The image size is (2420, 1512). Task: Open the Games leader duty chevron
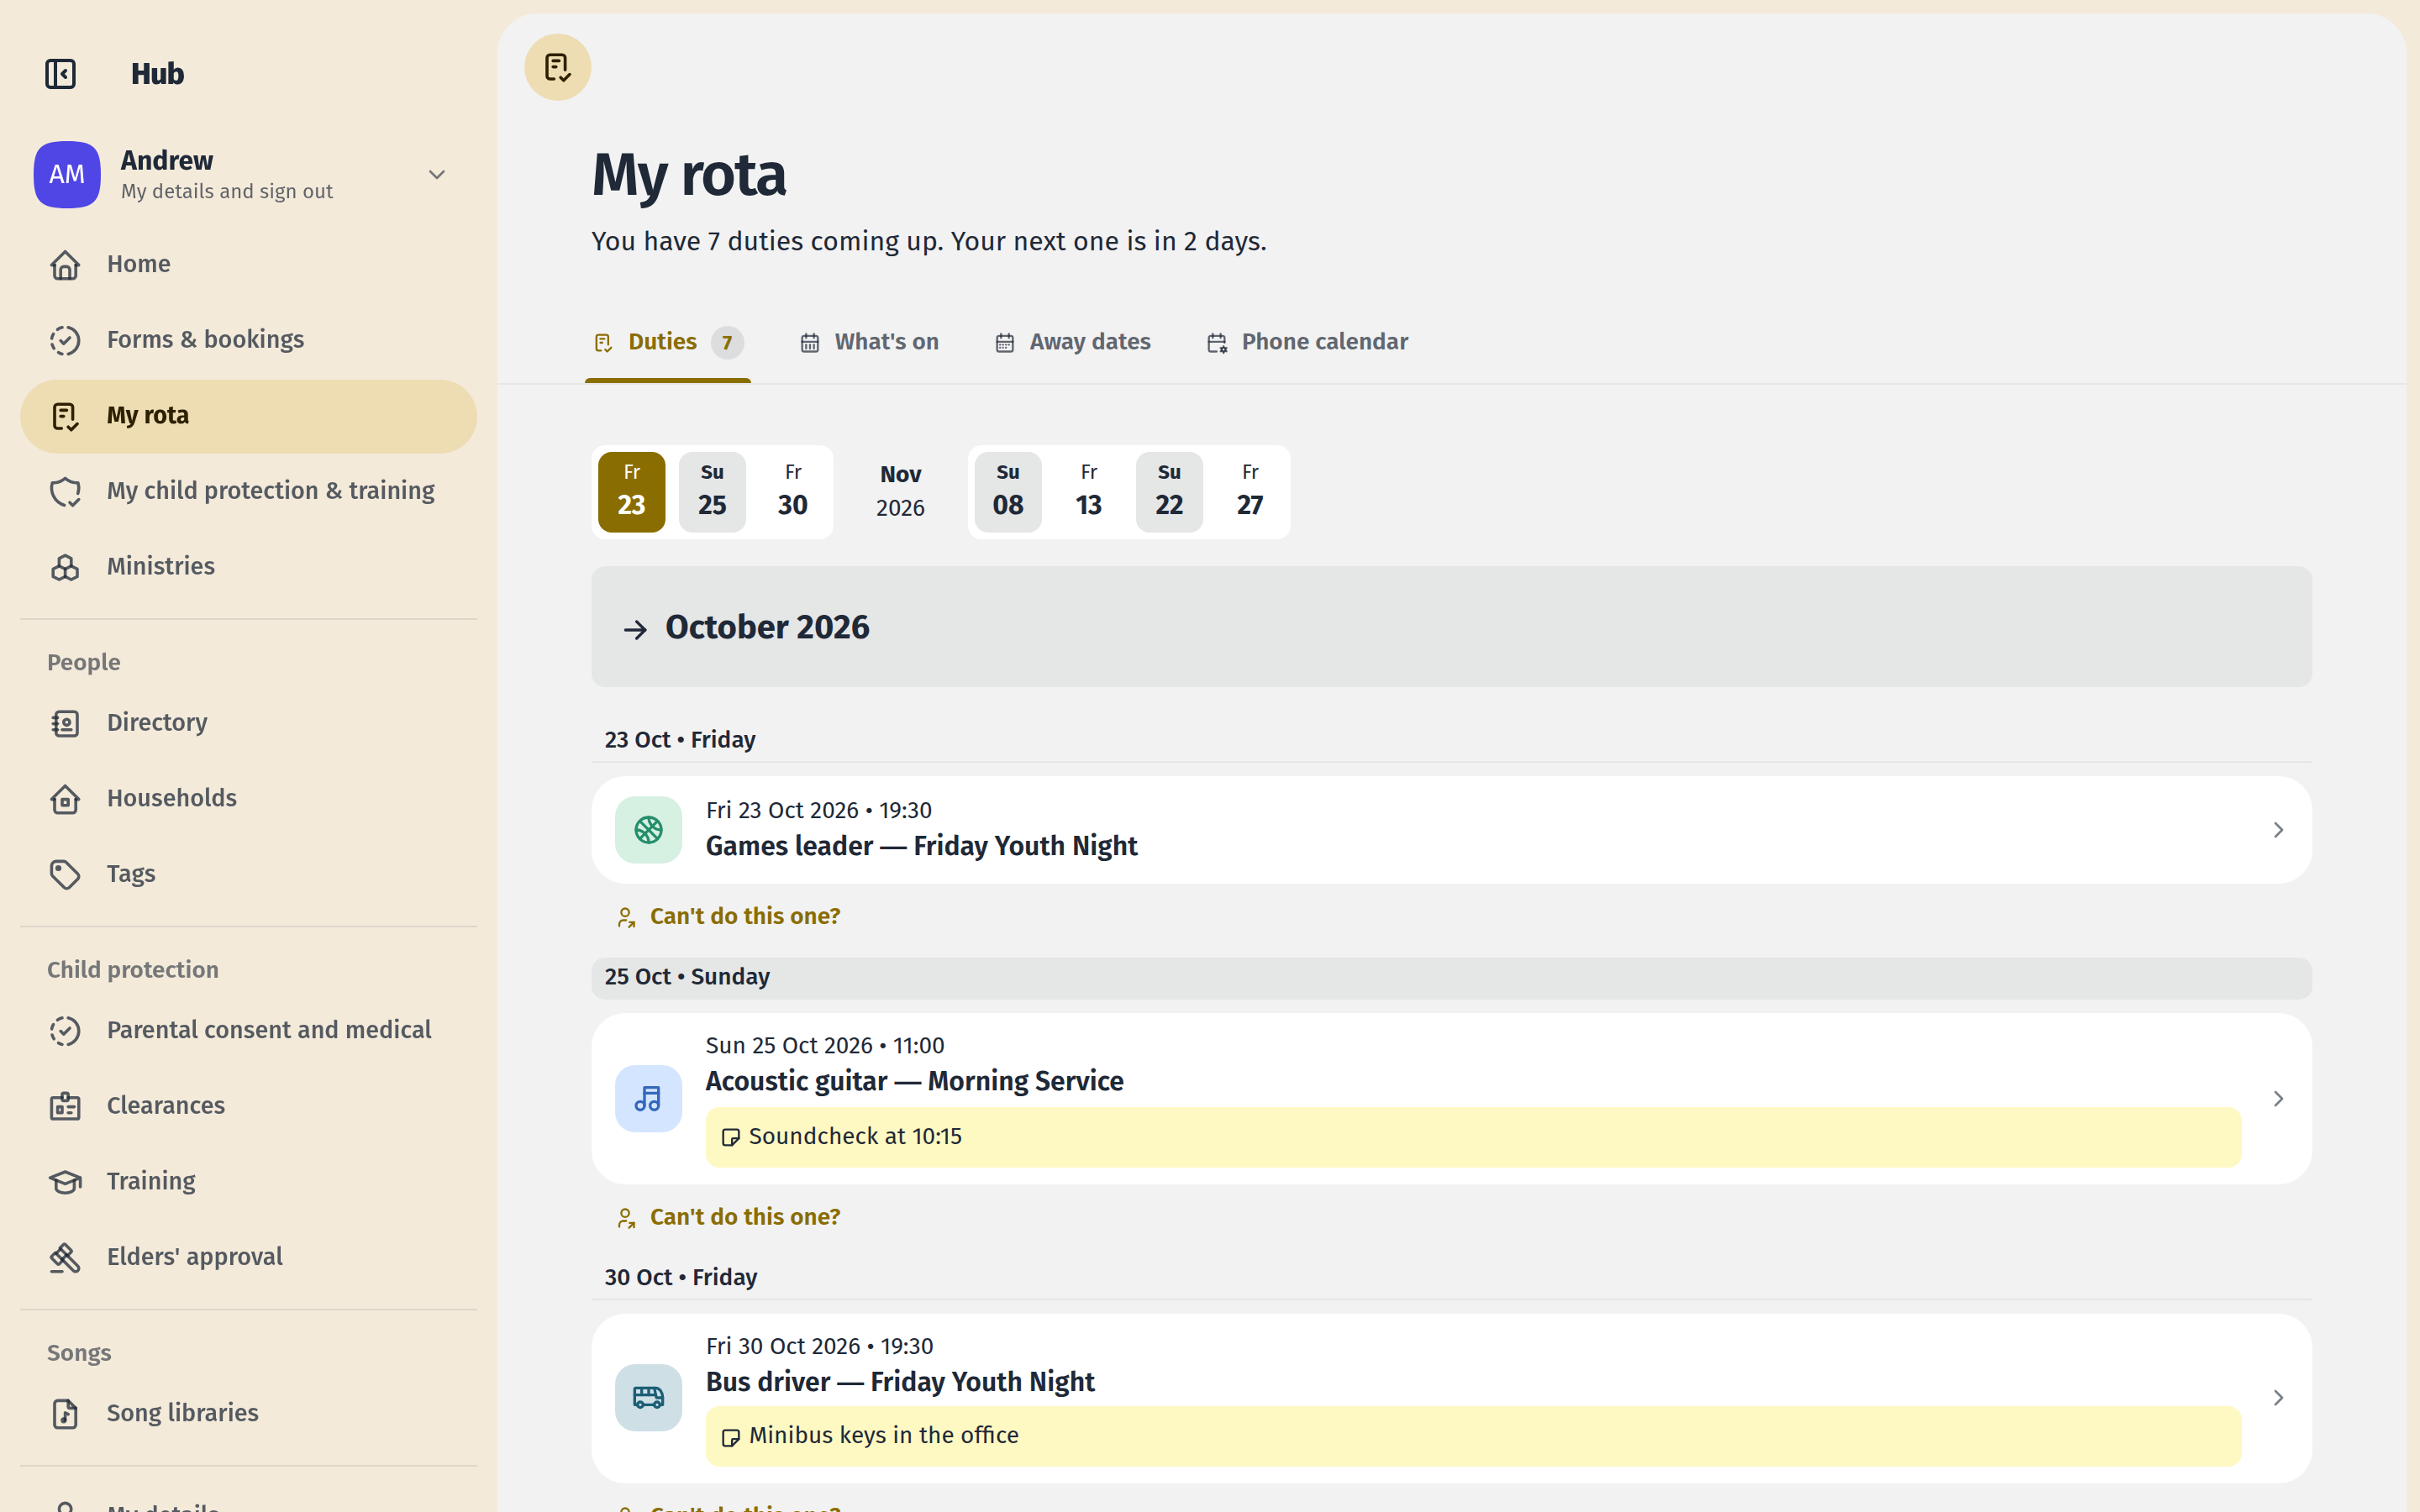[x=2278, y=830]
